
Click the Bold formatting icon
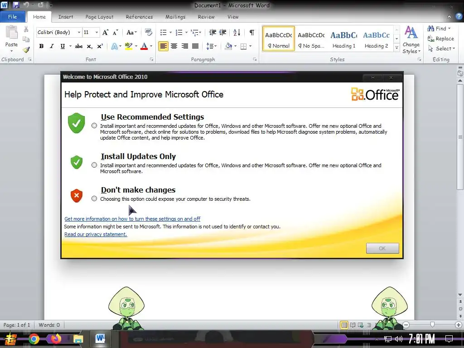[41, 46]
